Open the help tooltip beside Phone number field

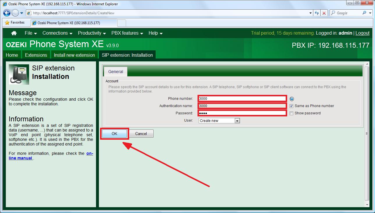coord(292,99)
